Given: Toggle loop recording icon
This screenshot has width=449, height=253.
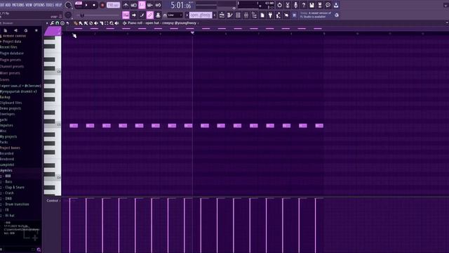Looking at the screenshot, I should pos(158,5).
